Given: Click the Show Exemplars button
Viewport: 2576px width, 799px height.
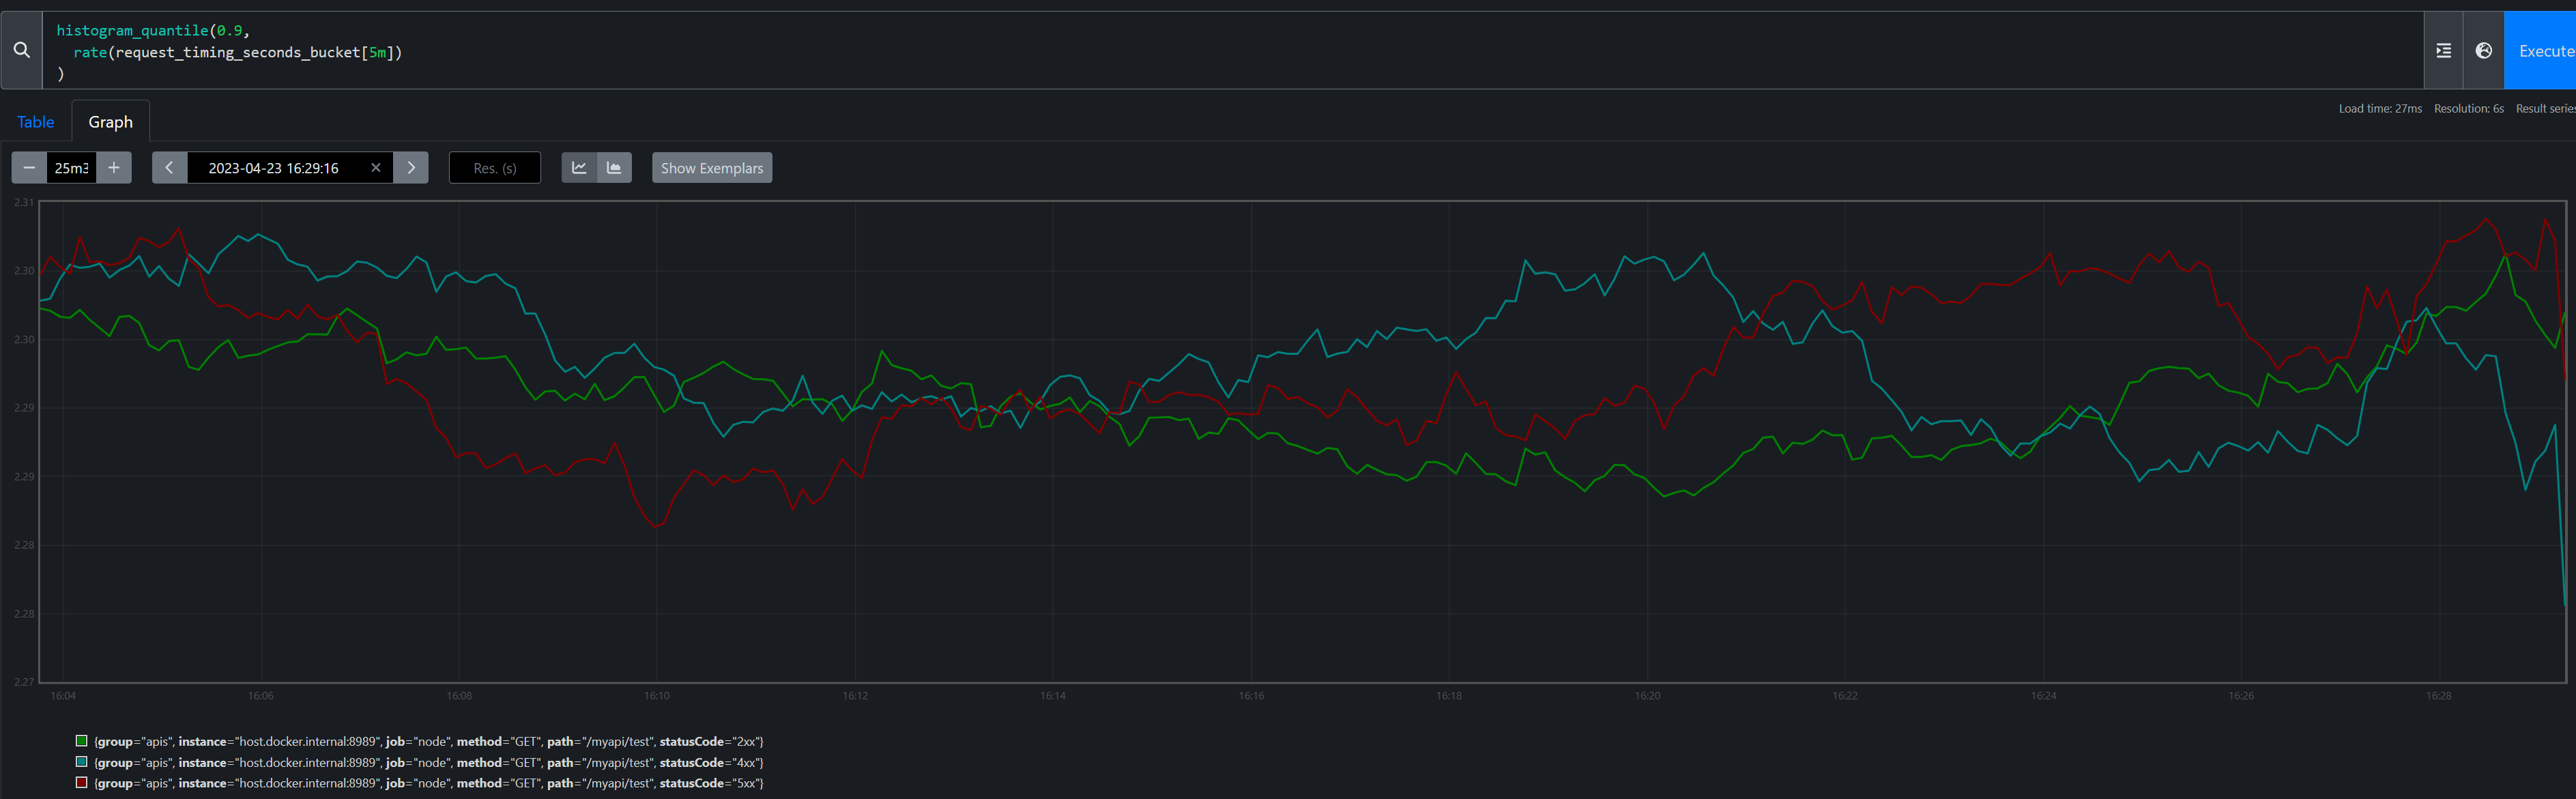Looking at the screenshot, I should tap(711, 168).
